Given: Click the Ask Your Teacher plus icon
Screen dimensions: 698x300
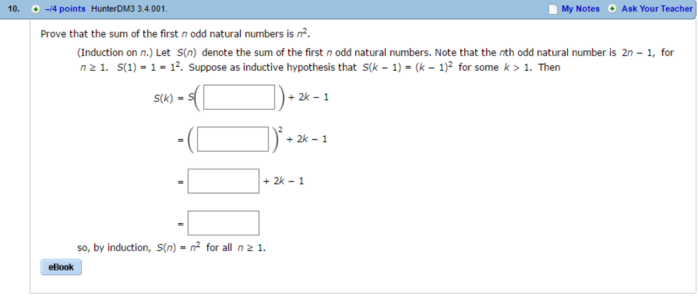Looking at the screenshot, I should tap(613, 9).
